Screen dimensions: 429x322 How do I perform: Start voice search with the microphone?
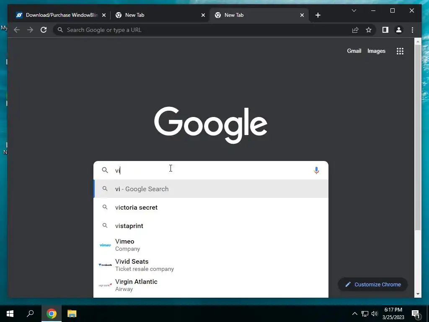tap(316, 170)
